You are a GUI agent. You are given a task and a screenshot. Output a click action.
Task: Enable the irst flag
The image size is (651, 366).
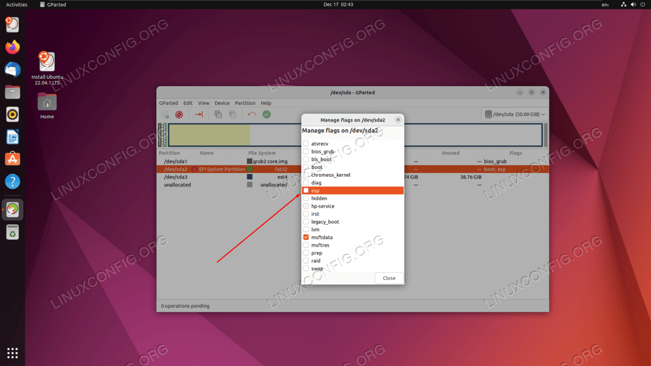[x=306, y=214]
